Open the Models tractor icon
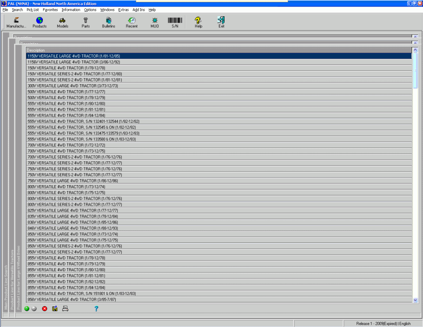 click(x=62, y=22)
